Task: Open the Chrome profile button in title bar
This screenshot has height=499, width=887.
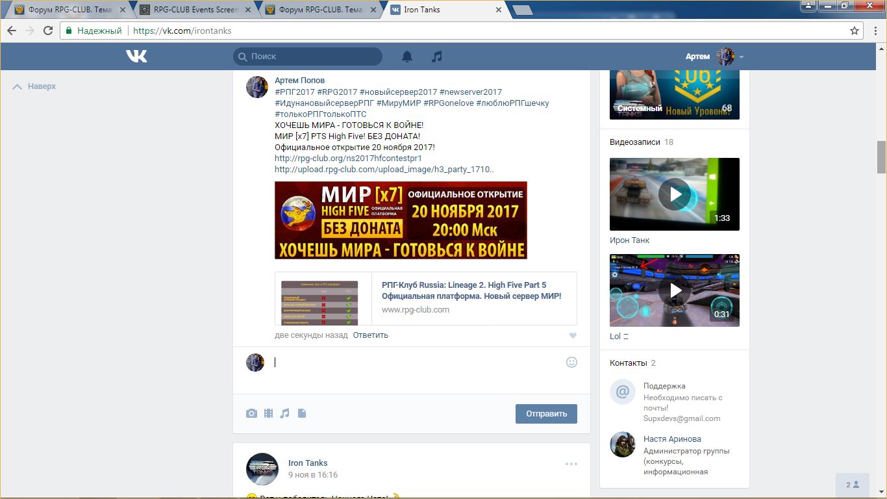Action: pyautogui.click(x=808, y=6)
